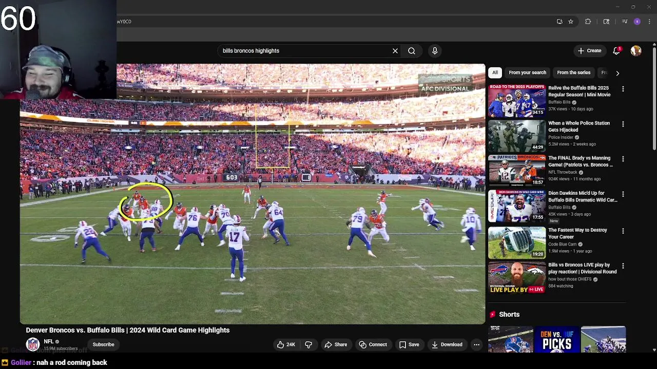Open the Patriots vs Broncos thumbnail
This screenshot has height=369, width=657.
tap(517, 171)
